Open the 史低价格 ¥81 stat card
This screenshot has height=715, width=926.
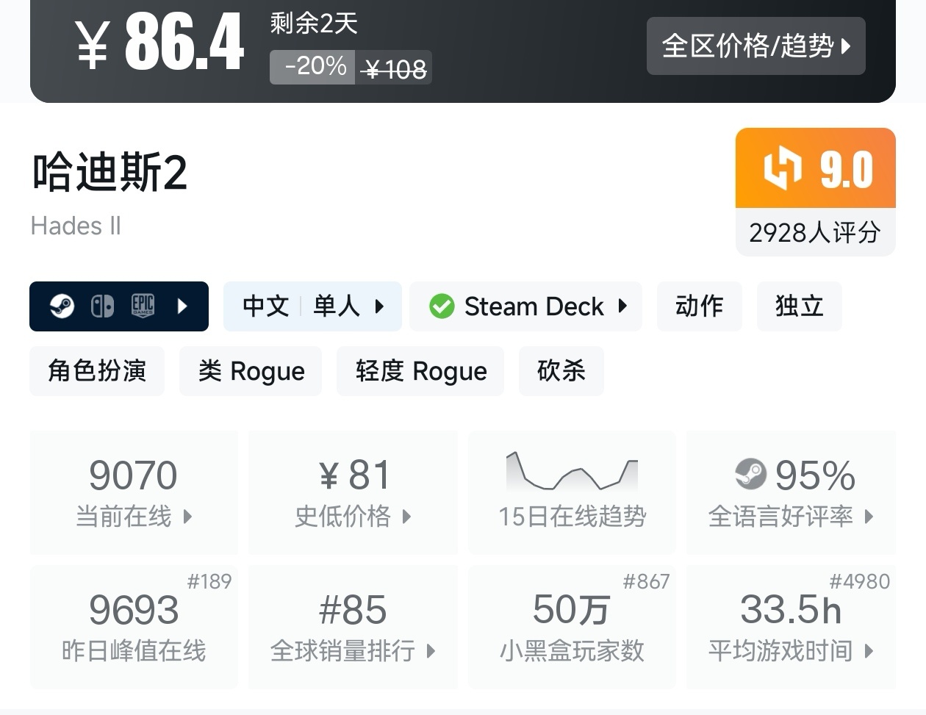[353, 492]
